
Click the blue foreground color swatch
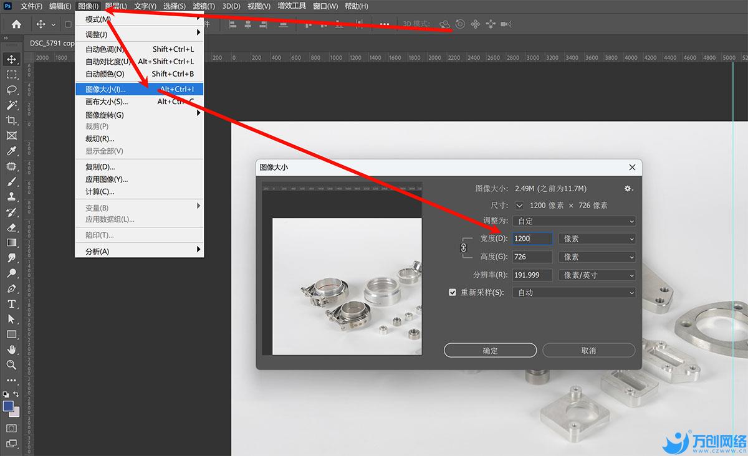pos(8,406)
